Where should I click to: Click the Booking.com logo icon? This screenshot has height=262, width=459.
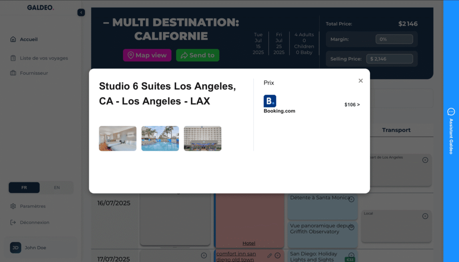(x=270, y=101)
